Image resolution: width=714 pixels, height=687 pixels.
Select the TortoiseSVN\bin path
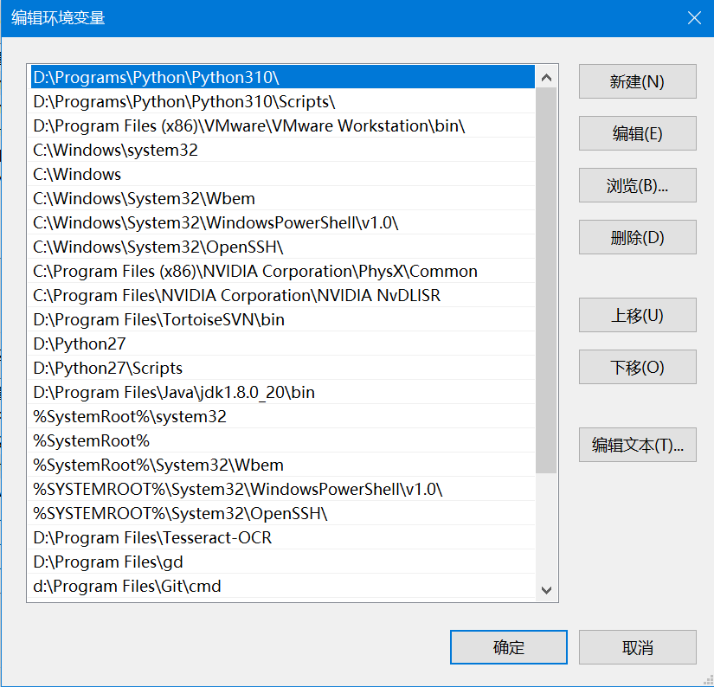pyautogui.click(x=283, y=319)
